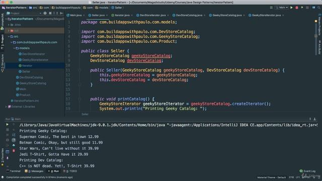Select DevStoreIterator in project tree
This screenshot has width=322, height=181.
pos(32,54)
